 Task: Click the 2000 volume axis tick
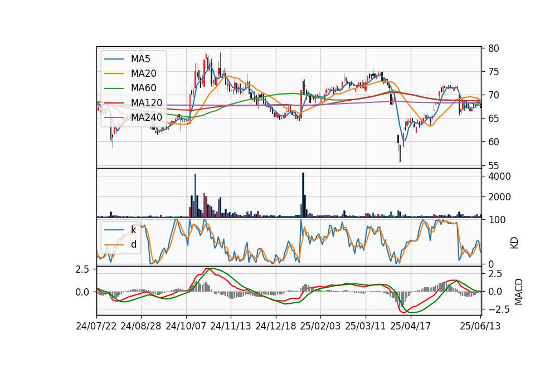[x=499, y=197]
